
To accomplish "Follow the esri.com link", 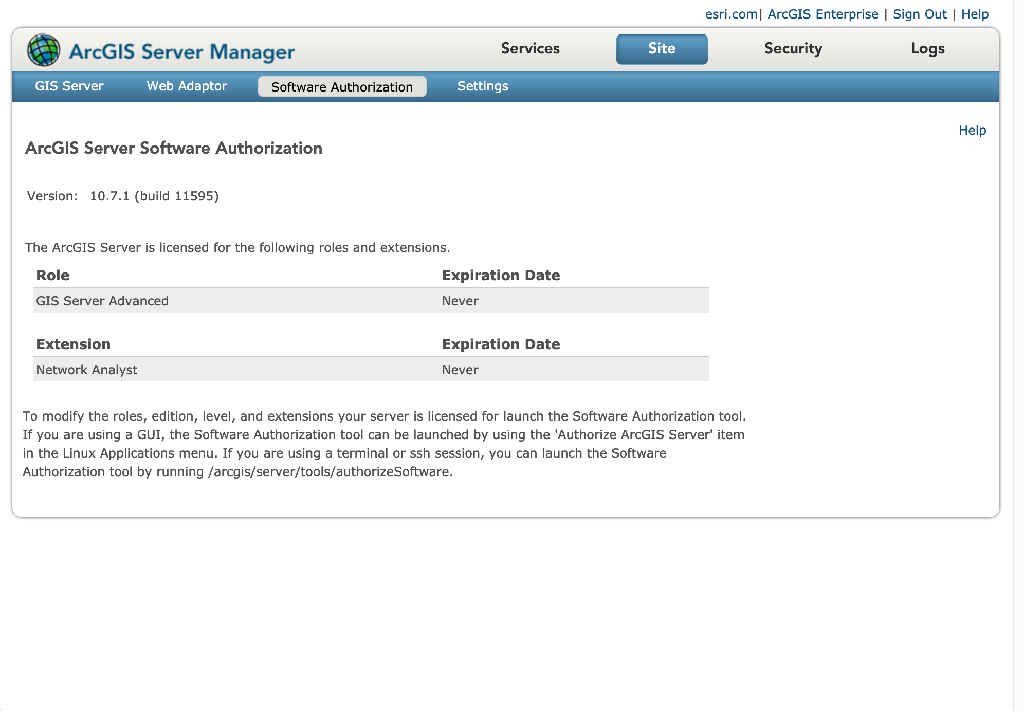I will click(731, 14).
